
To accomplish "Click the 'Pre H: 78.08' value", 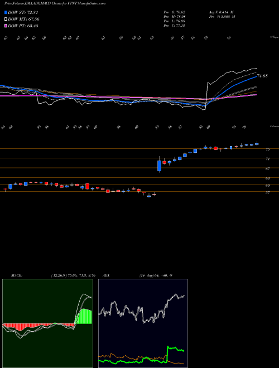I will 175,17.
